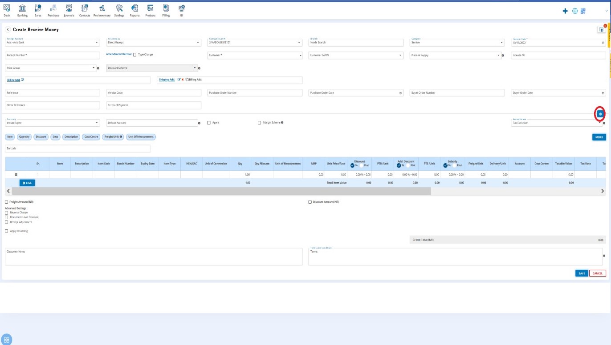Open the Desk module icon
The image size is (611, 345).
tap(7, 8)
